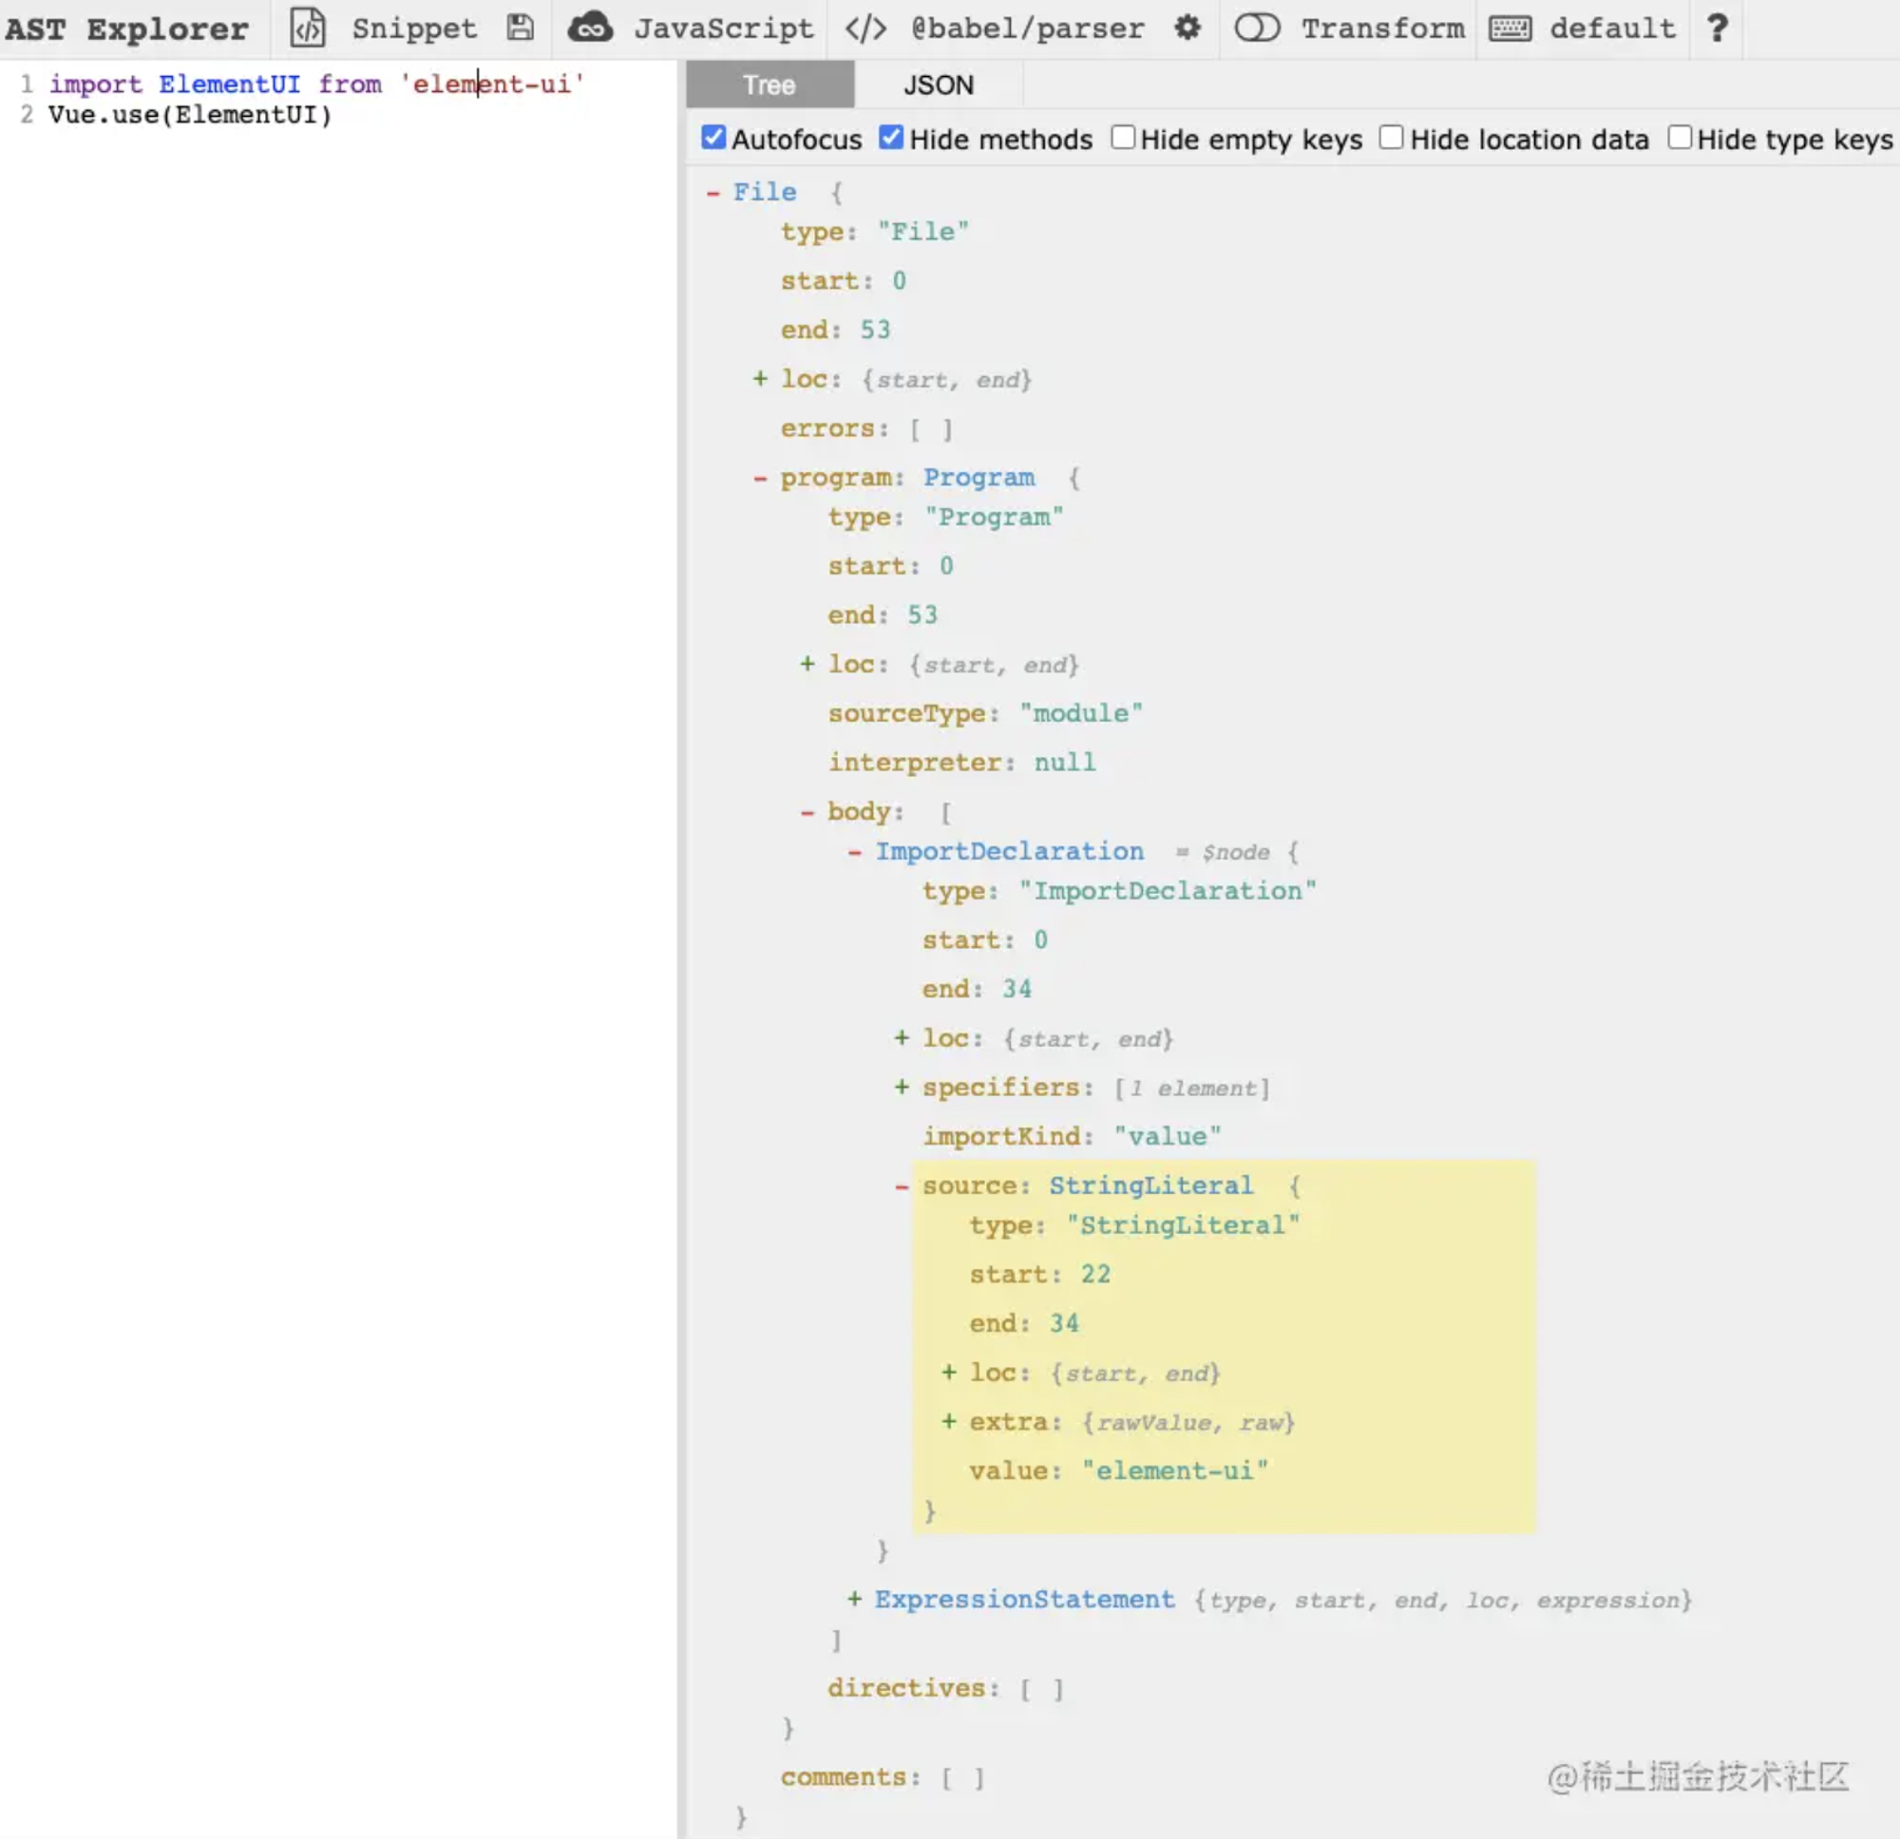
Task: Click the value "element-ui" entry
Action: [1119, 1470]
